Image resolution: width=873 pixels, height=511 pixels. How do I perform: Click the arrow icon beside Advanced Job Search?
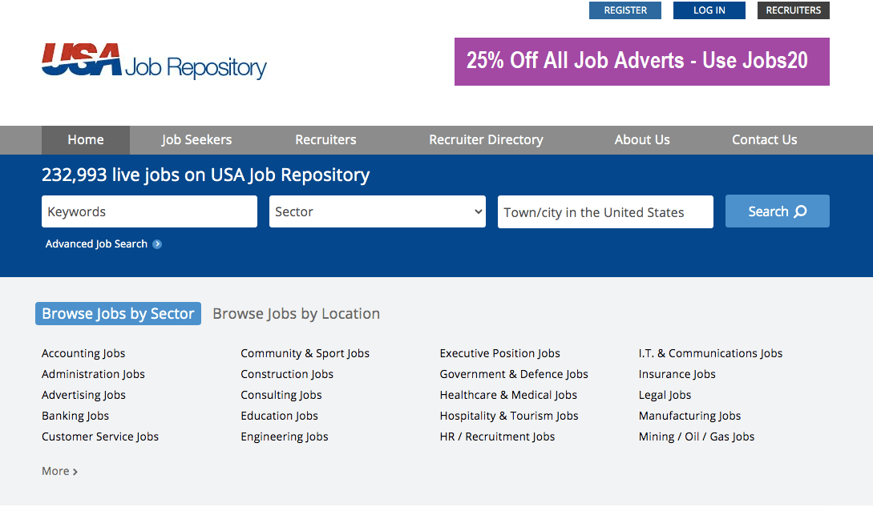157,244
